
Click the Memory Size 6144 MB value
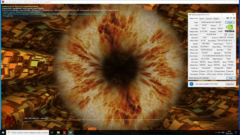[205, 53]
